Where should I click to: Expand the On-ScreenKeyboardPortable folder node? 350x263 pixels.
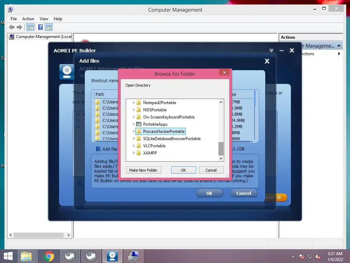point(134,117)
